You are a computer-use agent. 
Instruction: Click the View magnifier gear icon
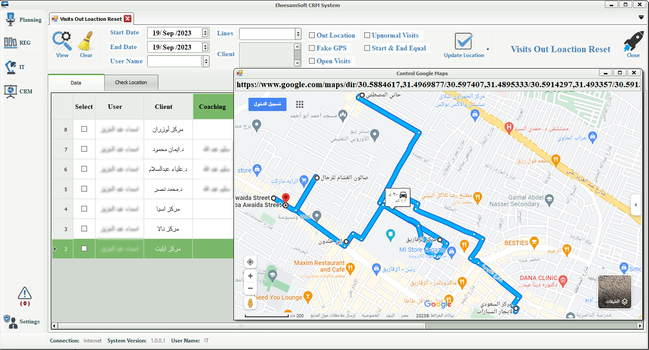coord(62,41)
